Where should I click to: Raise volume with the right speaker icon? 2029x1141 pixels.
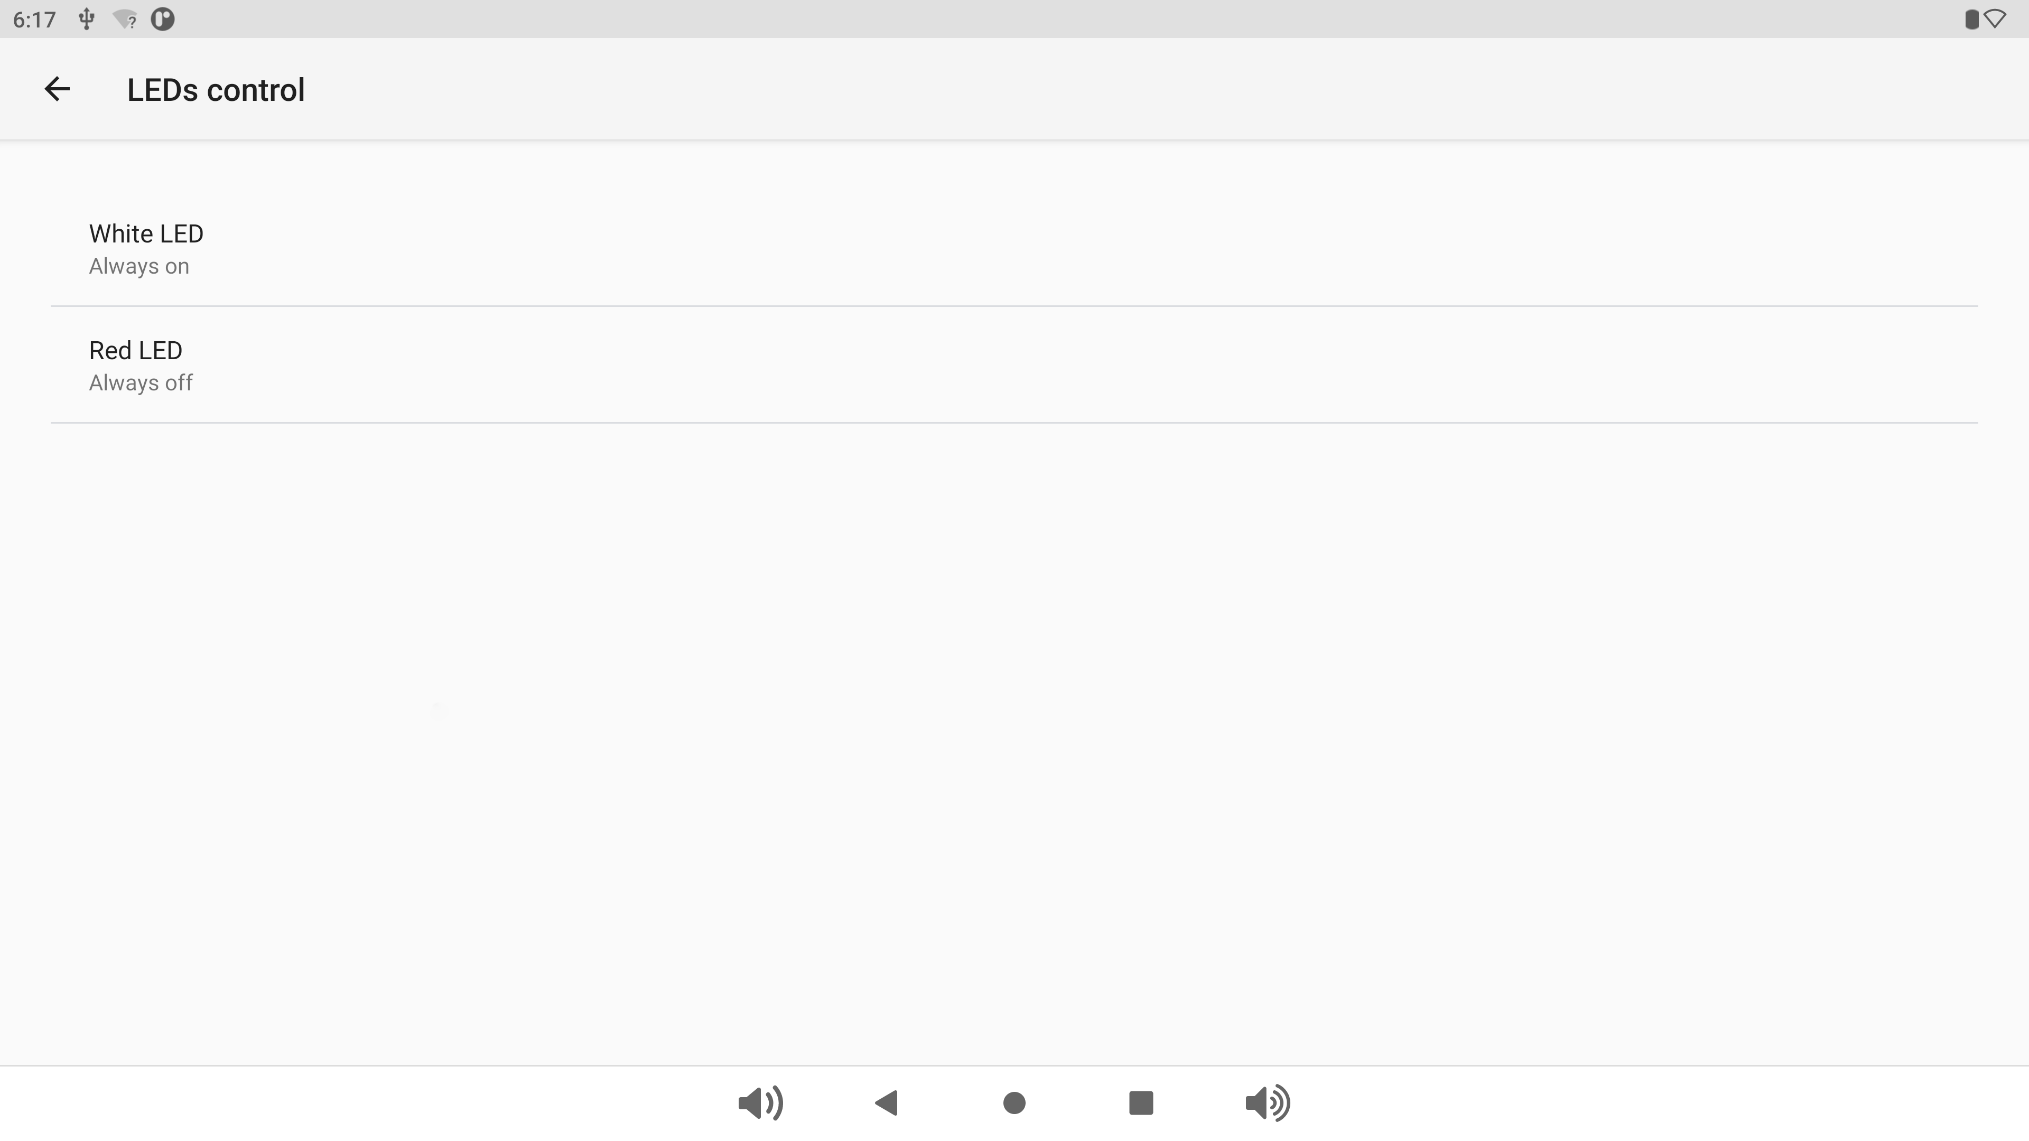1268,1102
